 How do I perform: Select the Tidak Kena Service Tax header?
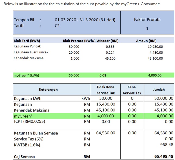coord(105,90)
